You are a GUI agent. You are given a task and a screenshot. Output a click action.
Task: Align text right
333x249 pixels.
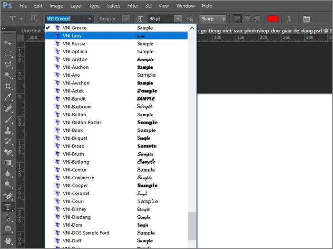257,18
